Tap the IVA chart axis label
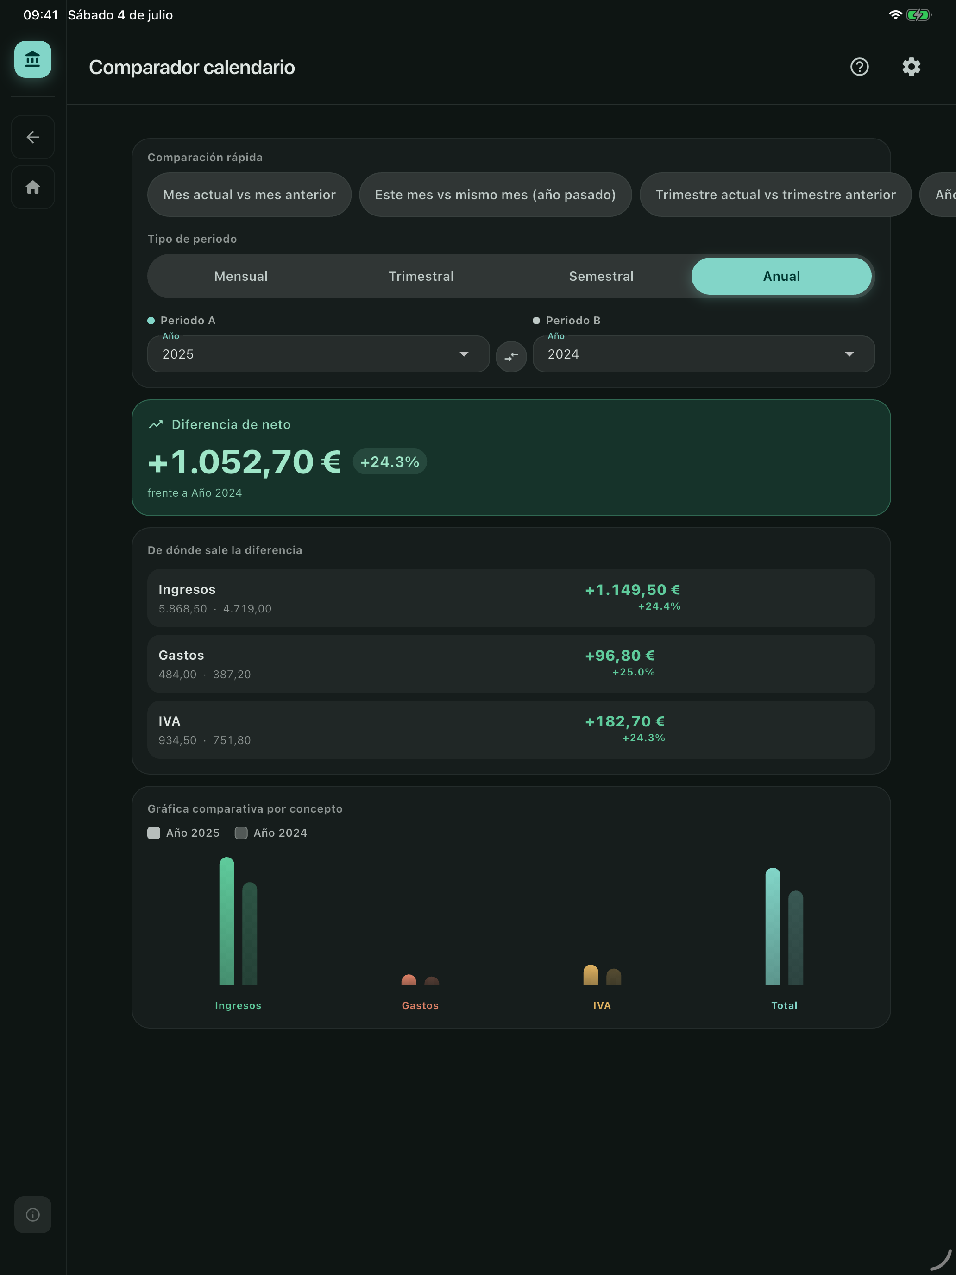This screenshot has height=1275, width=956. 602,1005
